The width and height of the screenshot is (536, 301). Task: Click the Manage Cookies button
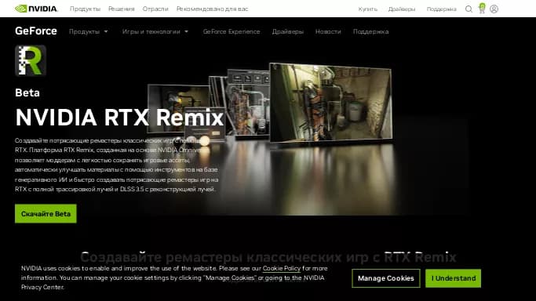tap(386, 278)
